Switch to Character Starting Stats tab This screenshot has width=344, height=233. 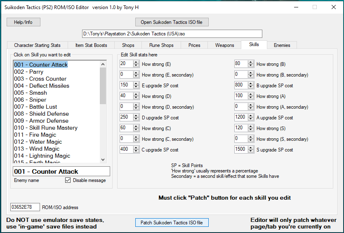pos(37,45)
